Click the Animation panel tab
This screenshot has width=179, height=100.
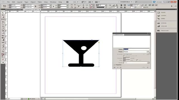click(118, 35)
